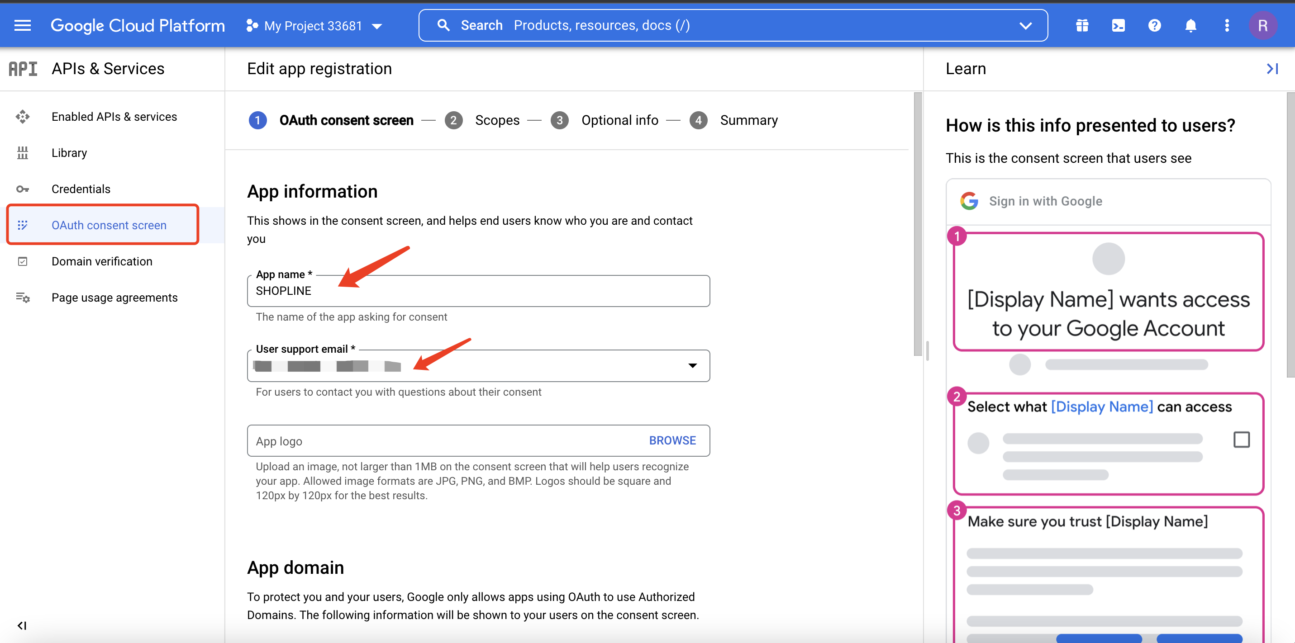Click the Edit app registration heading
The height and width of the screenshot is (643, 1295).
(x=319, y=69)
